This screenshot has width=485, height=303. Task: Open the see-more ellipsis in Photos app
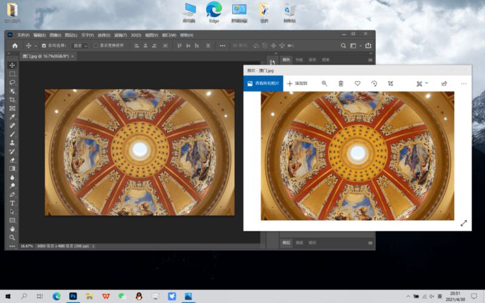click(x=463, y=84)
